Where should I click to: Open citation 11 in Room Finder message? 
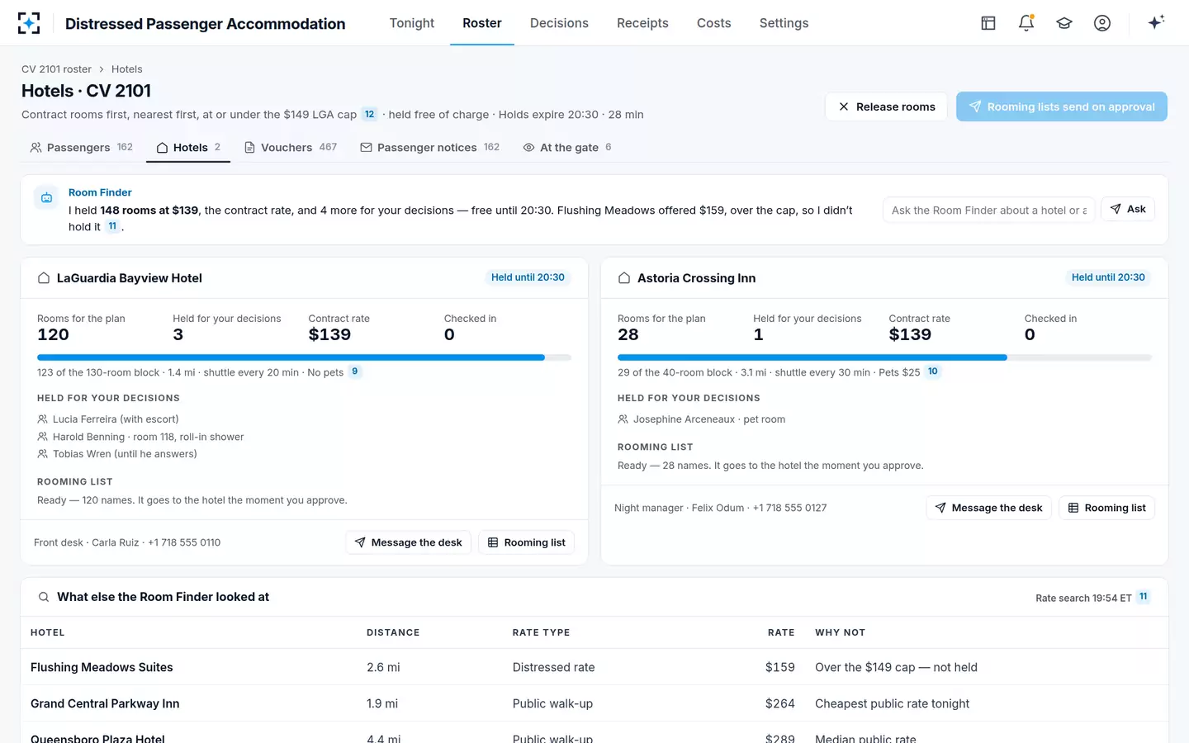pyautogui.click(x=112, y=226)
